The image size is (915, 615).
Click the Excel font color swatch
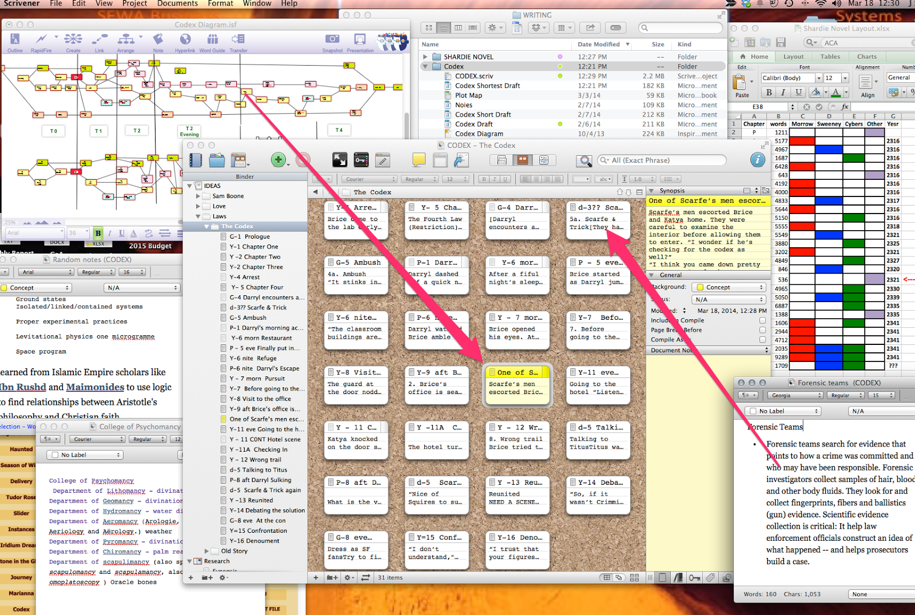[x=836, y=93]
